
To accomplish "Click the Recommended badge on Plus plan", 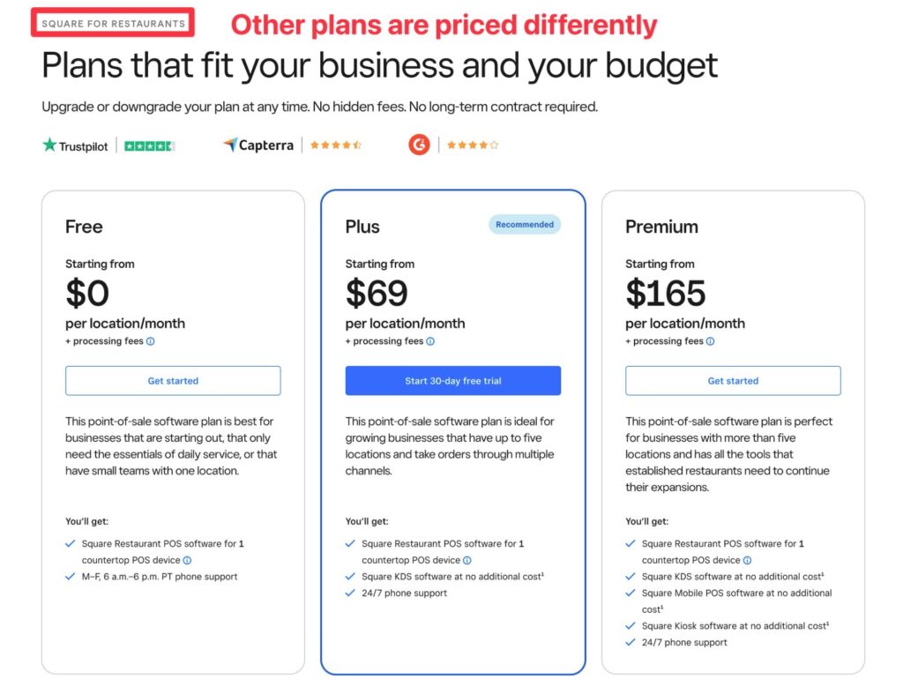I will click(x=525, y=225).
